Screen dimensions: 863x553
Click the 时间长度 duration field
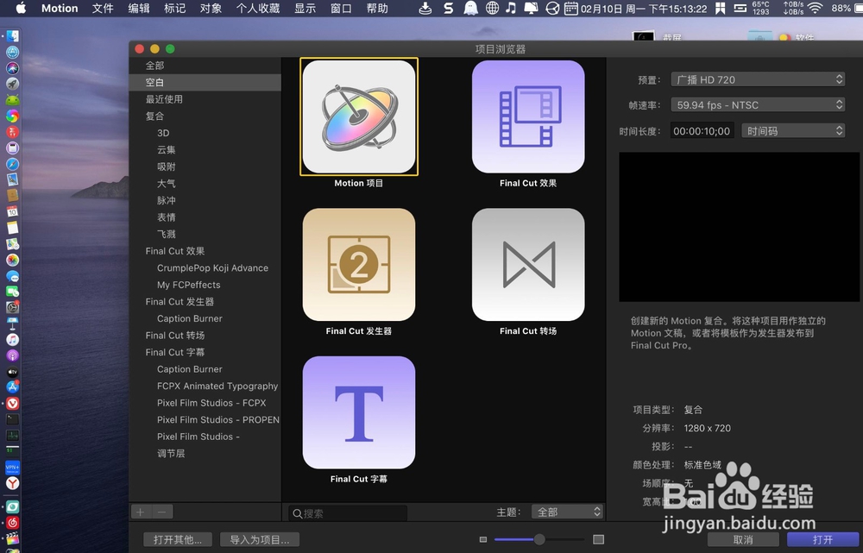coord(702,131)
